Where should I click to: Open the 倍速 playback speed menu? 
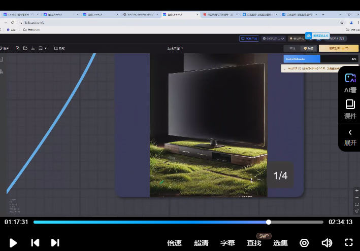click(x=174, y=243)
